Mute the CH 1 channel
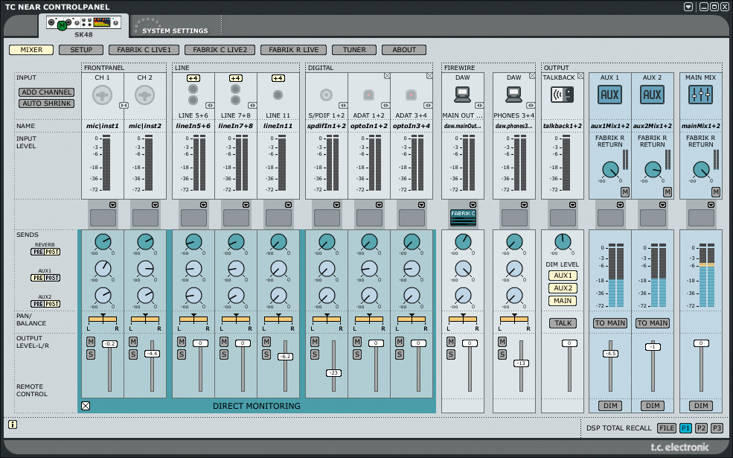Image resolution: width=733 pixels, height=458 pixels. pos(91,342)
